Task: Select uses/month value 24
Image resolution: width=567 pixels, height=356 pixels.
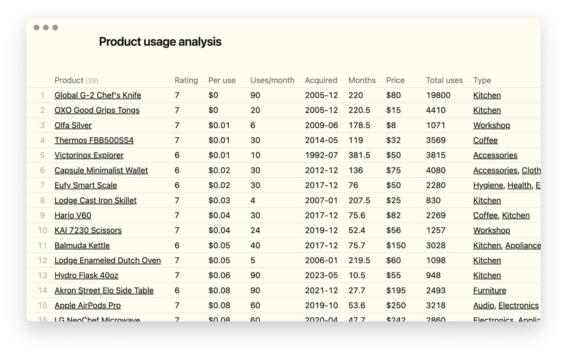Action: tap(255, 231)
